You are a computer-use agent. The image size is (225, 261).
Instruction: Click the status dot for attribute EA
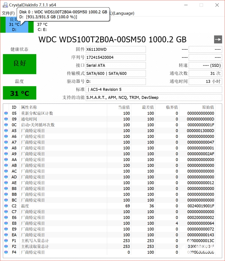(x=6, y=235)
